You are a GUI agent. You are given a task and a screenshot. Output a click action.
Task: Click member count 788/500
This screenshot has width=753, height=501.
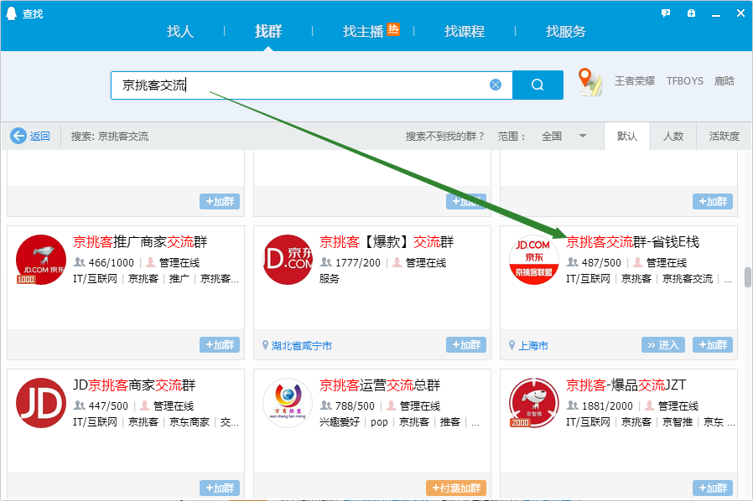pos(355,406)
